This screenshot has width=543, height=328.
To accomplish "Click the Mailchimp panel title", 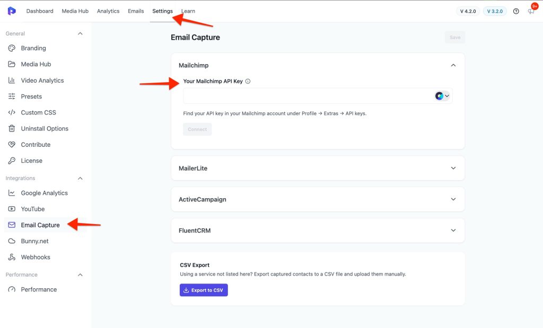I will (194, 65).
